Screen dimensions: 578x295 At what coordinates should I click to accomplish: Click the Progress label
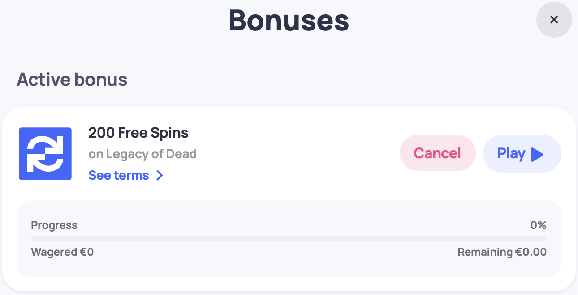[54, 225]
